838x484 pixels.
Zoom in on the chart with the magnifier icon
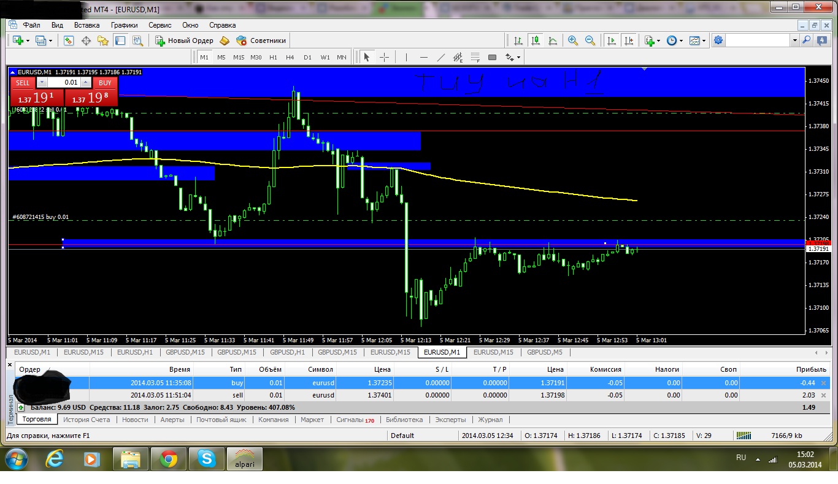572,40
